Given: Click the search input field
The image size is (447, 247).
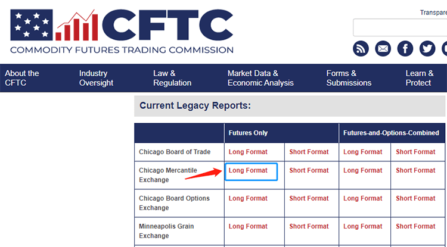Looking at the screenshot, I should [399, 27].
